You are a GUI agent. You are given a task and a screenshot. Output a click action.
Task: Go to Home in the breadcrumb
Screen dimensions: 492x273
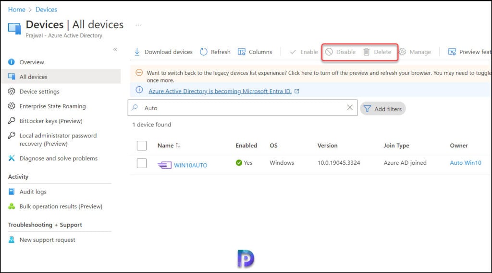pyautogui.click(x=17, y=10)
